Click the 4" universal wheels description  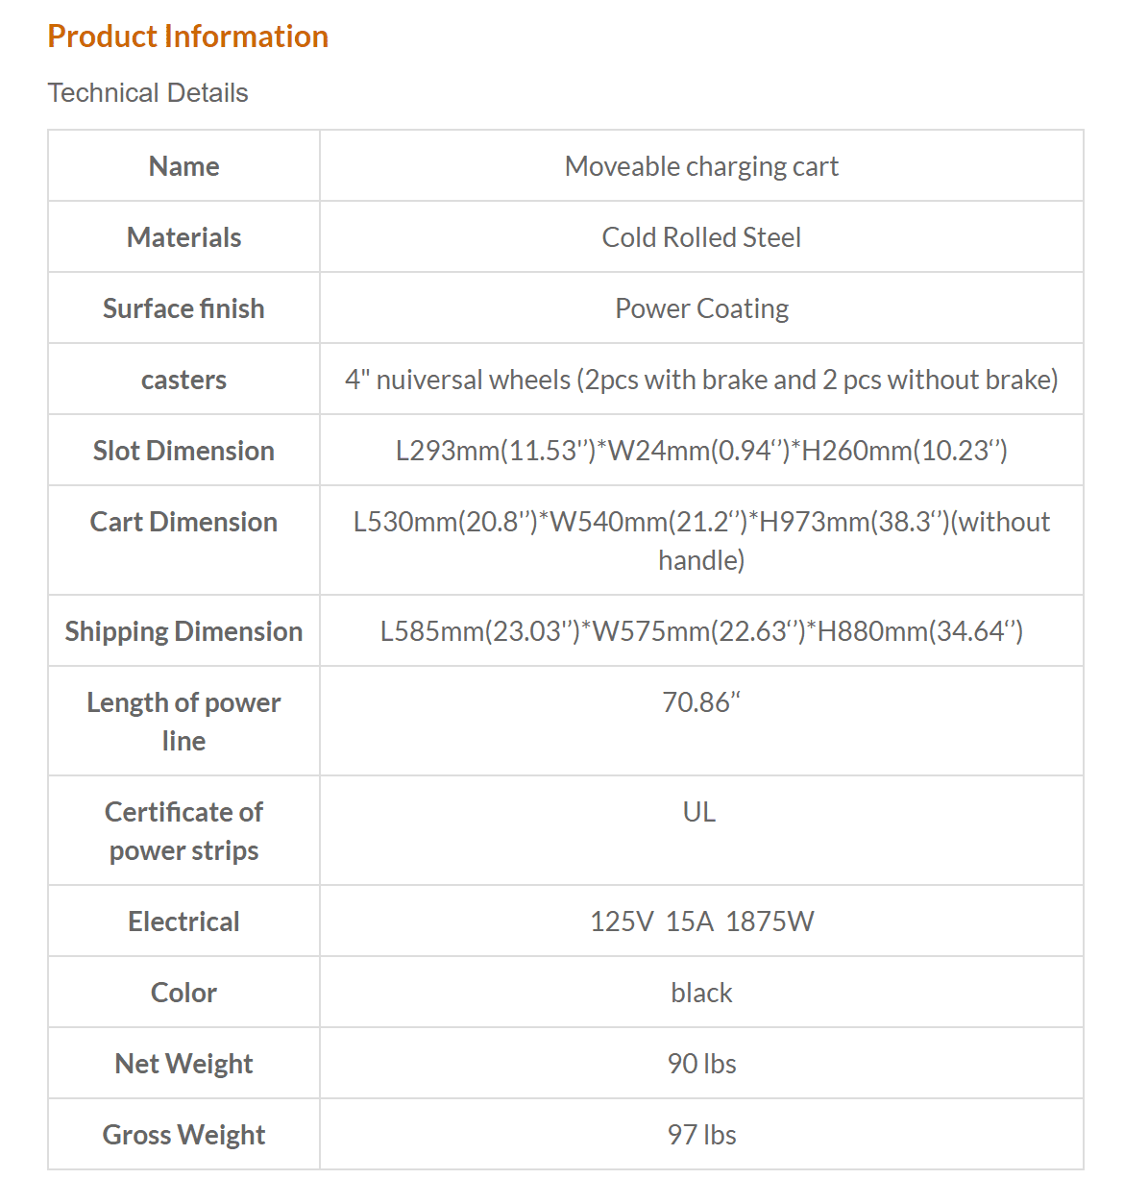coord(701,380)
